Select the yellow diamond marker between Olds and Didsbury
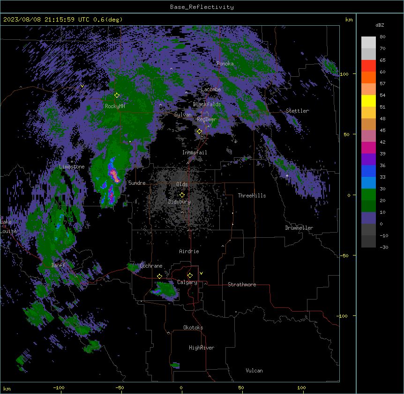The height and width of the screenshot is (394, 404). [x=182, y=195]
